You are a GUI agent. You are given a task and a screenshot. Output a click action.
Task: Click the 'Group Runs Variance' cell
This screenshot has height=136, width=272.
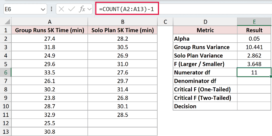coord(205,47)
